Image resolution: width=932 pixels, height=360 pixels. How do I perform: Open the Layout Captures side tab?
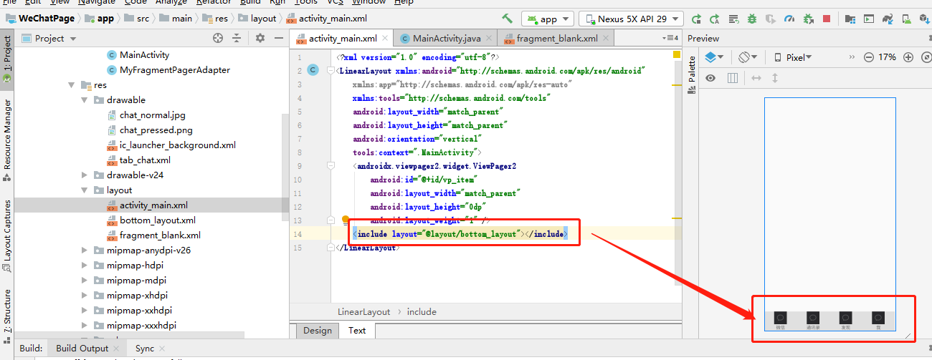click(x=7, y=235)
